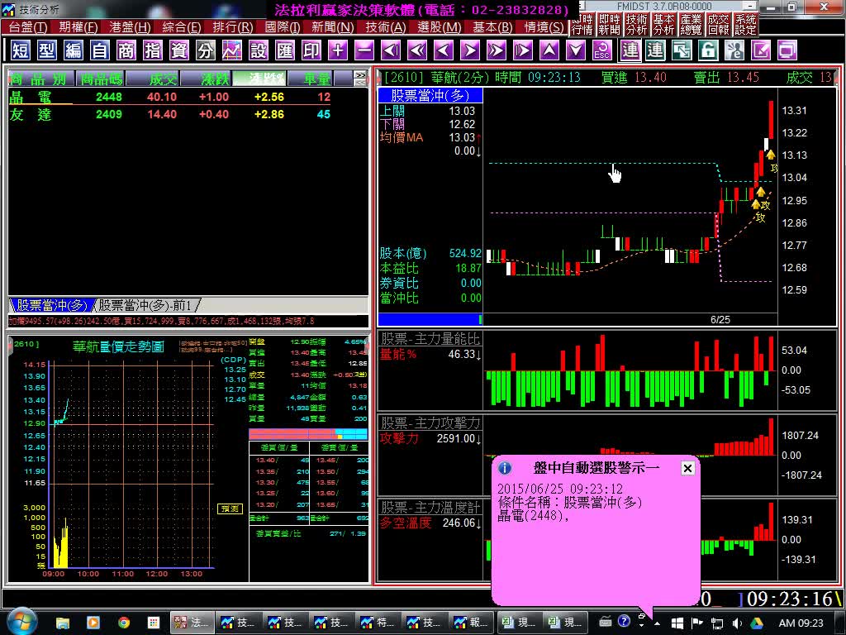Click the scissors tool toolbar icon
Viewport: 846px width, 635px height.
coord(734,50)
